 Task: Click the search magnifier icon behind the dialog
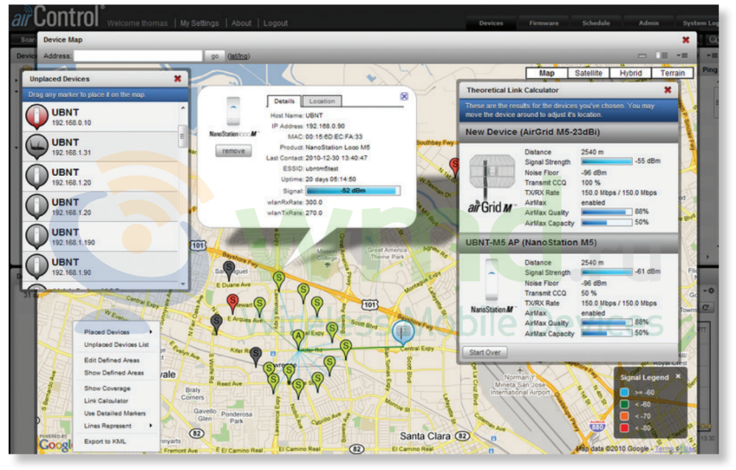pyautogui.click(x=713, y=40)
